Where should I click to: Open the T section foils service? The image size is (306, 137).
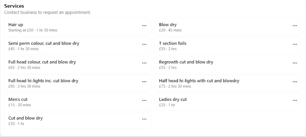[x=172, y=43]
